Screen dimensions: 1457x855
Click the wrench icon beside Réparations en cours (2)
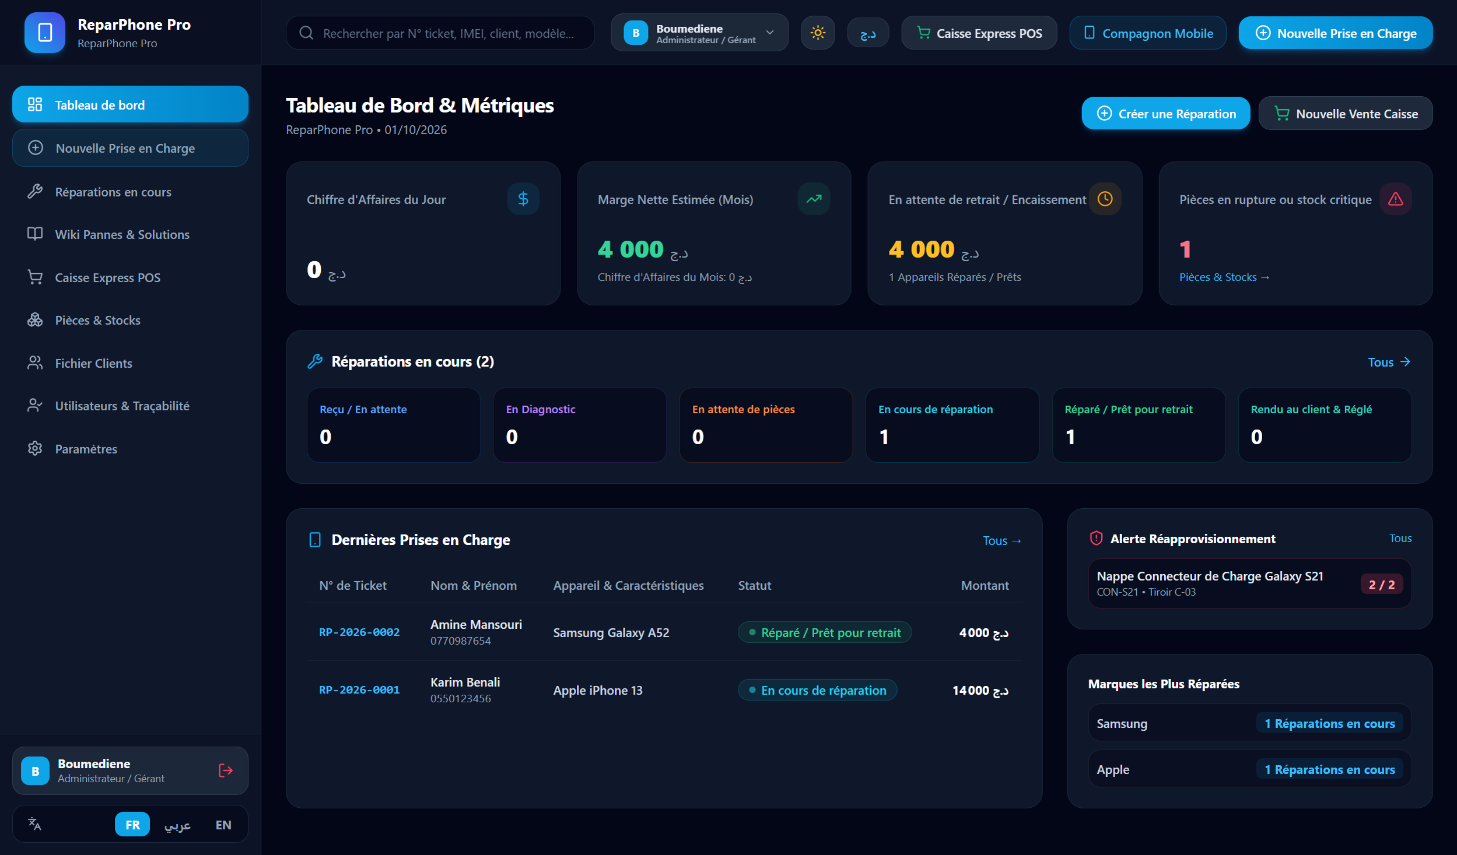coord(315,361)
